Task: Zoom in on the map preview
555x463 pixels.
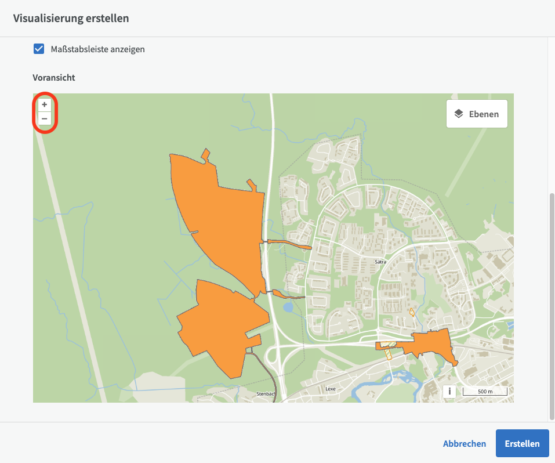Action: pos(44,104)
